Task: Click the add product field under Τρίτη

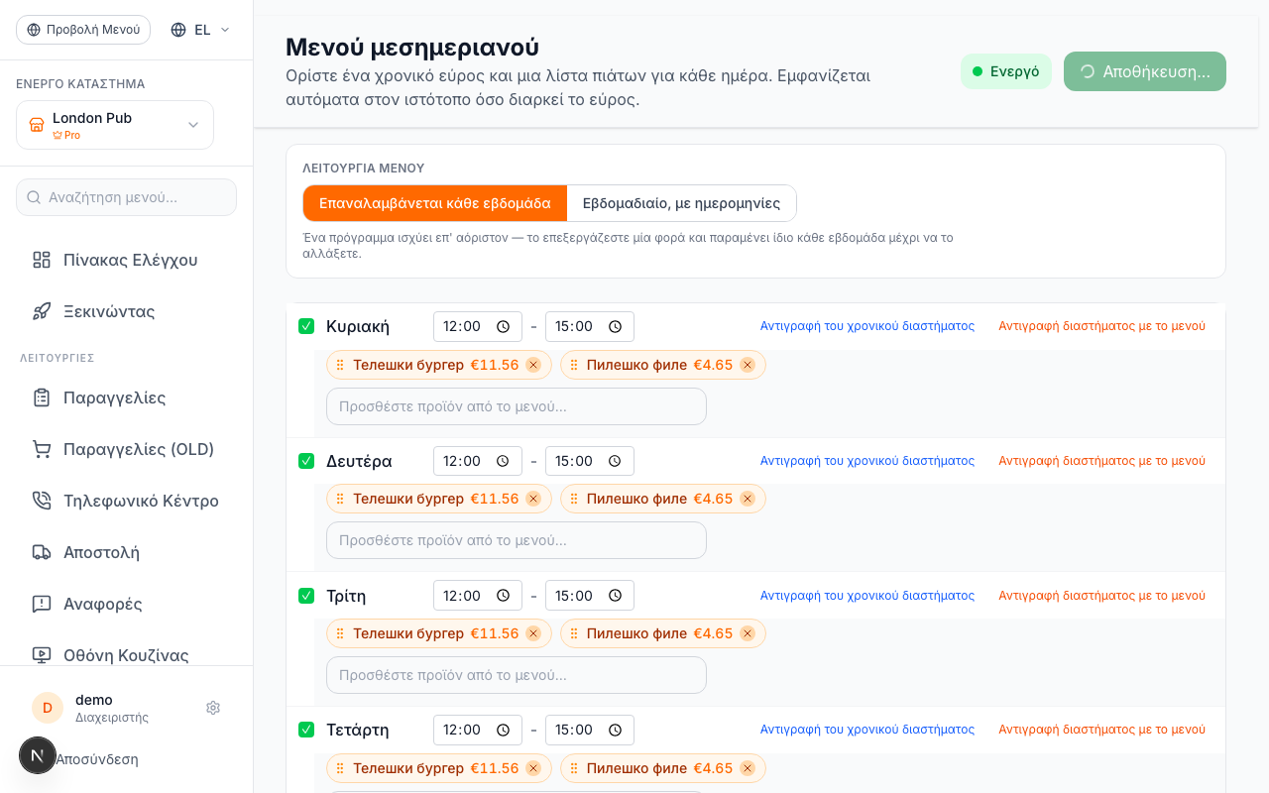Action: click(x=517, y=675)
